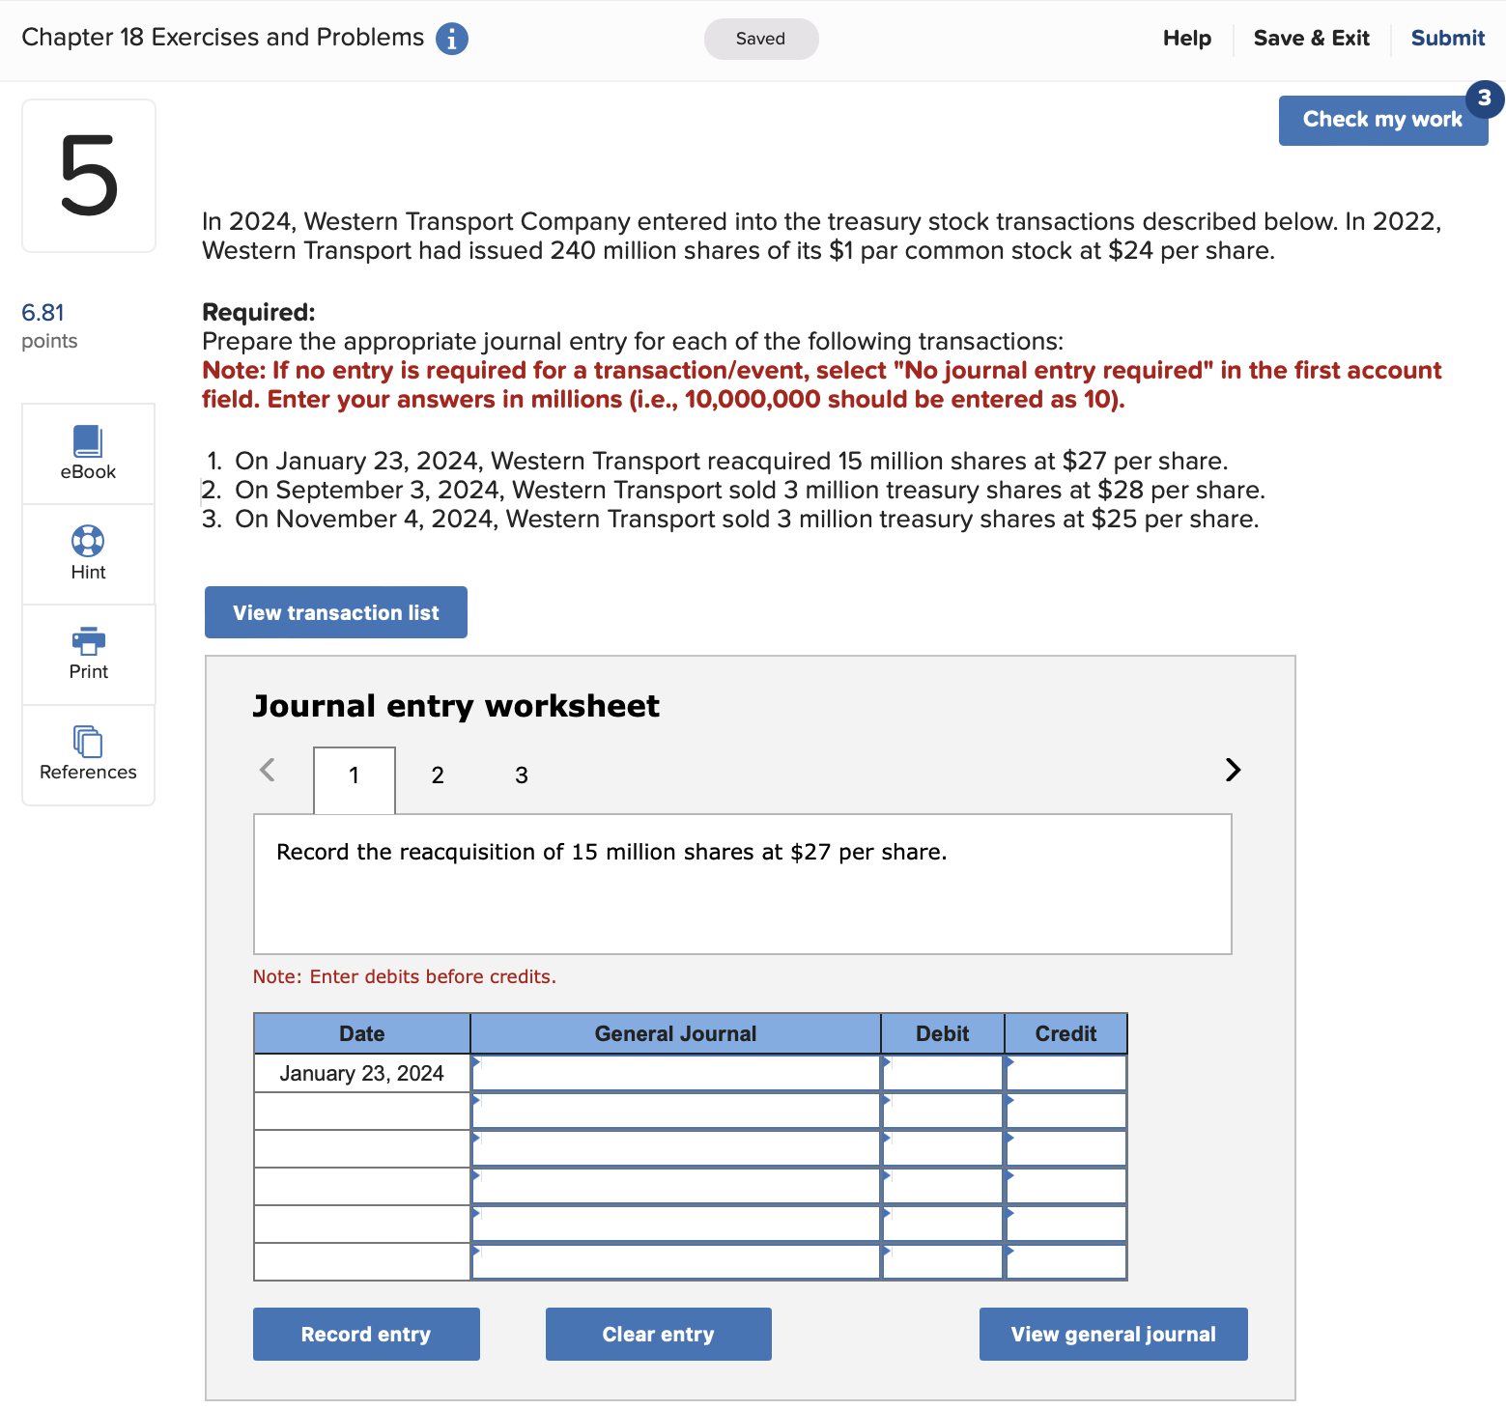Open the References panel
The height and width of the screenshot is (1409, 1506).
pyautogui.click(x=88, y=754)
